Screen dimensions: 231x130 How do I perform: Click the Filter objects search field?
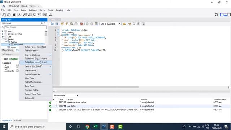tap(25, 27)
